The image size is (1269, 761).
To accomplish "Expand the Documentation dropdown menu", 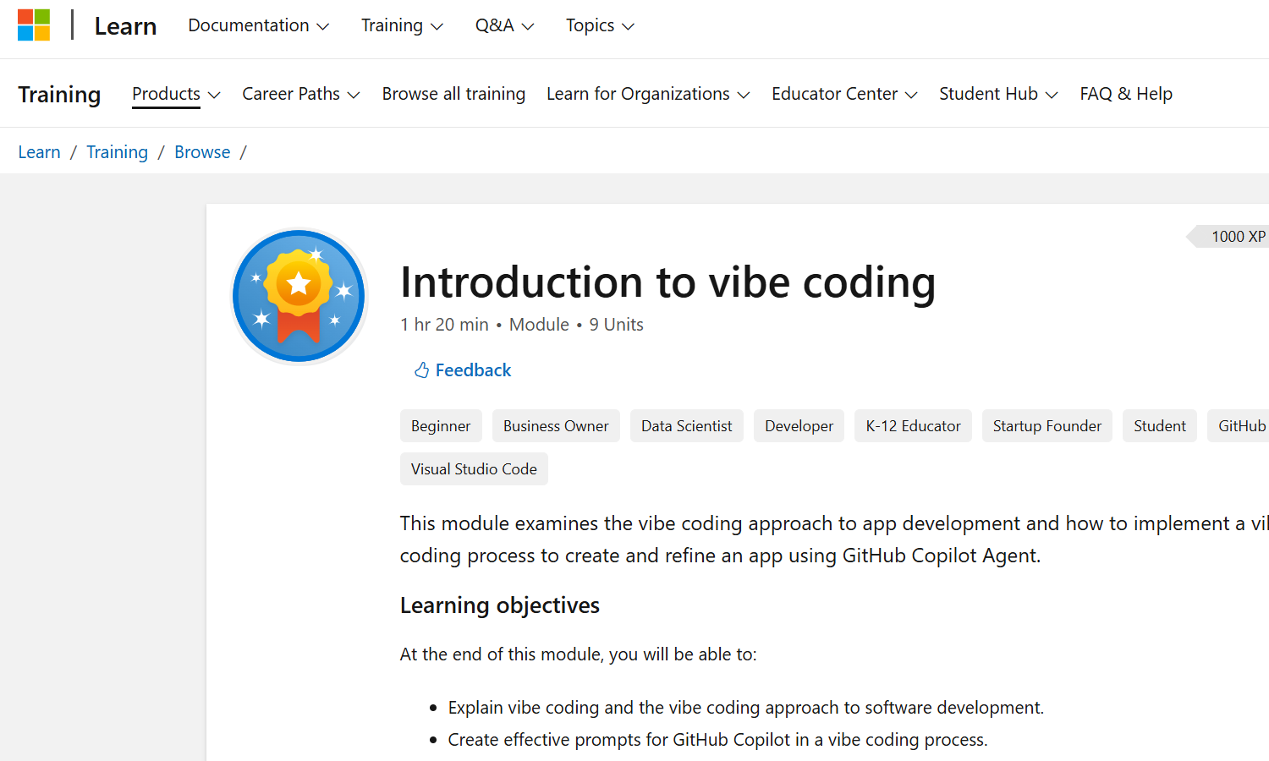I will point(258,25).
